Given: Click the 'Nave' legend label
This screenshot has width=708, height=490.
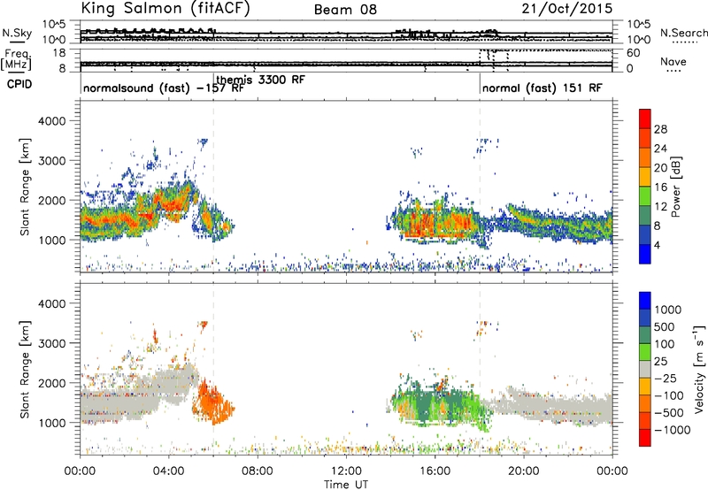Looking at the screenshot, I should click(673, 61).
